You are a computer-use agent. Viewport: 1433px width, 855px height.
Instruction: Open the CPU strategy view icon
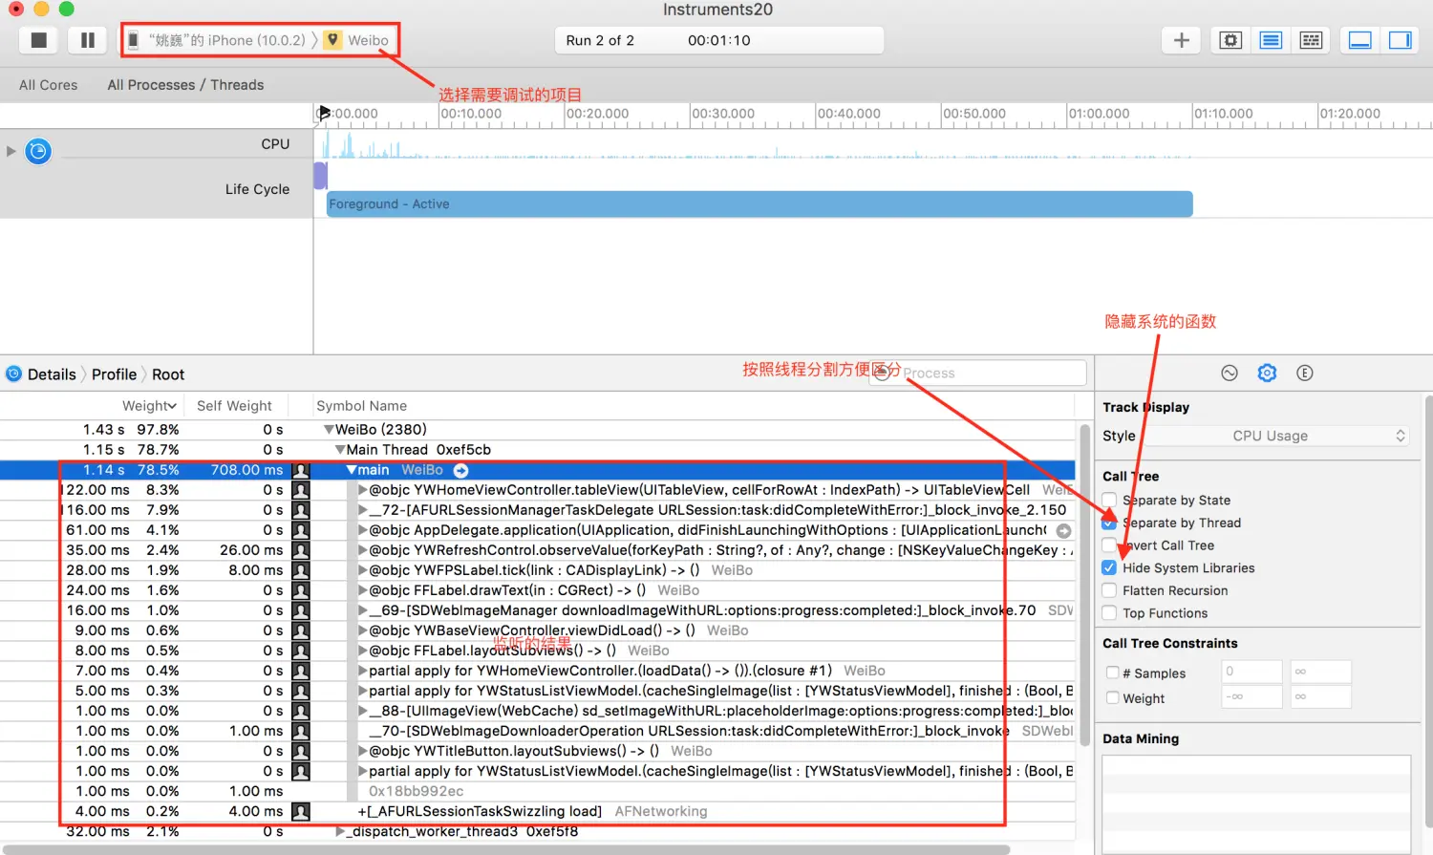coord(1230,40)
